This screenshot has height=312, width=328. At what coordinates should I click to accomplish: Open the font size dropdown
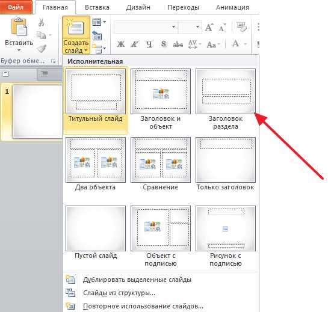(190, 26)
